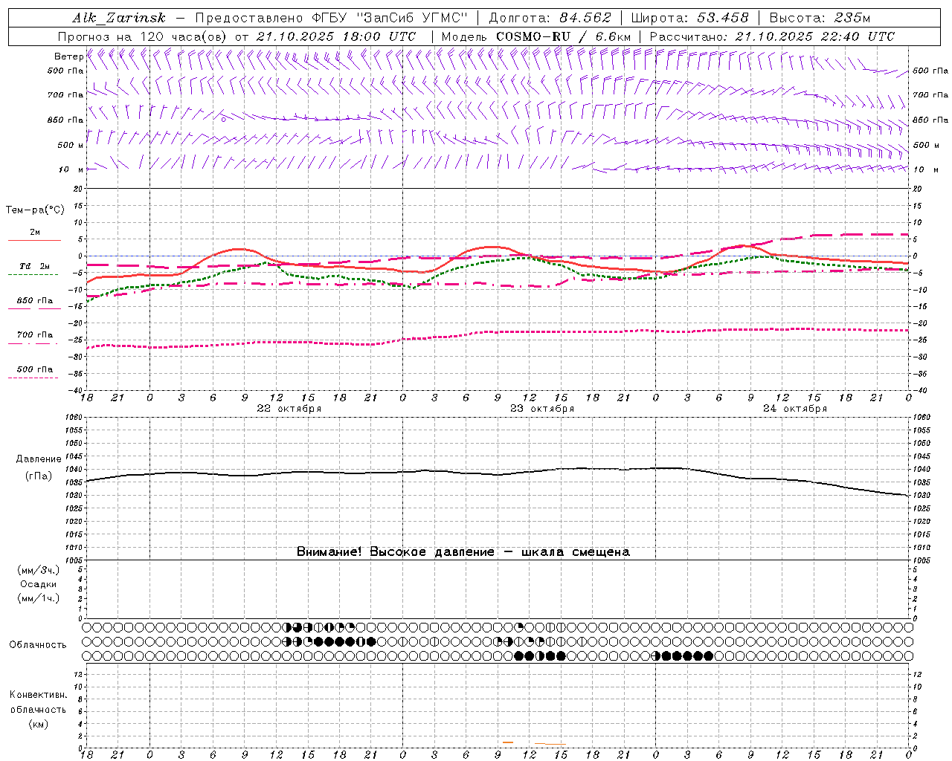
Task: Click the computed time 21.10.2025 22:40 UTC
Action: coord(814,36)
